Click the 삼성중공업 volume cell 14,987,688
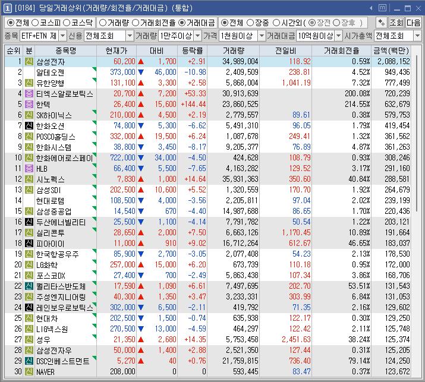The height and width of the screenshot is (382, 425). tap(240, 211)
